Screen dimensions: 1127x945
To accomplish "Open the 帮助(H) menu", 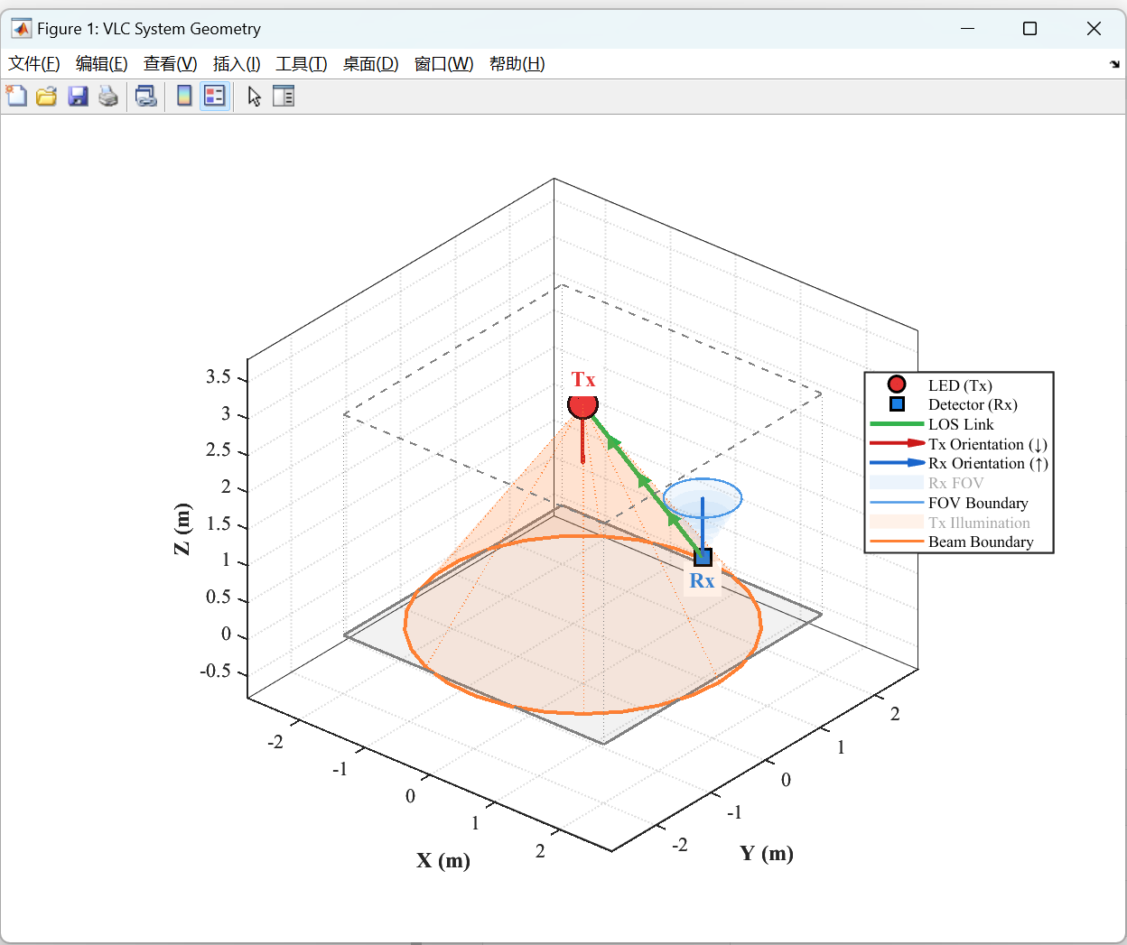I will pos(517,64).
